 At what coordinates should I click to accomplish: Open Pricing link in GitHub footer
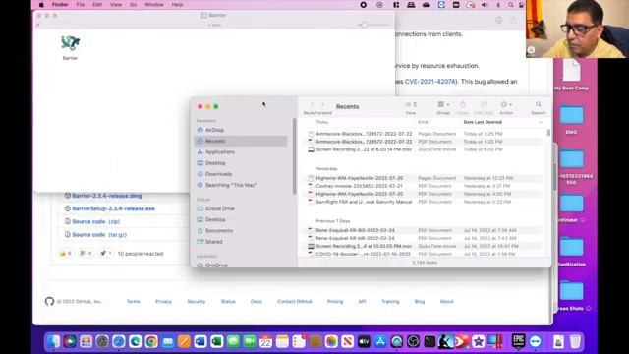click(x=335, y=302)
